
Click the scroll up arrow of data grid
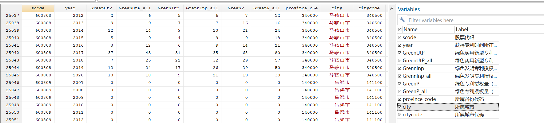tap(392, 9)
